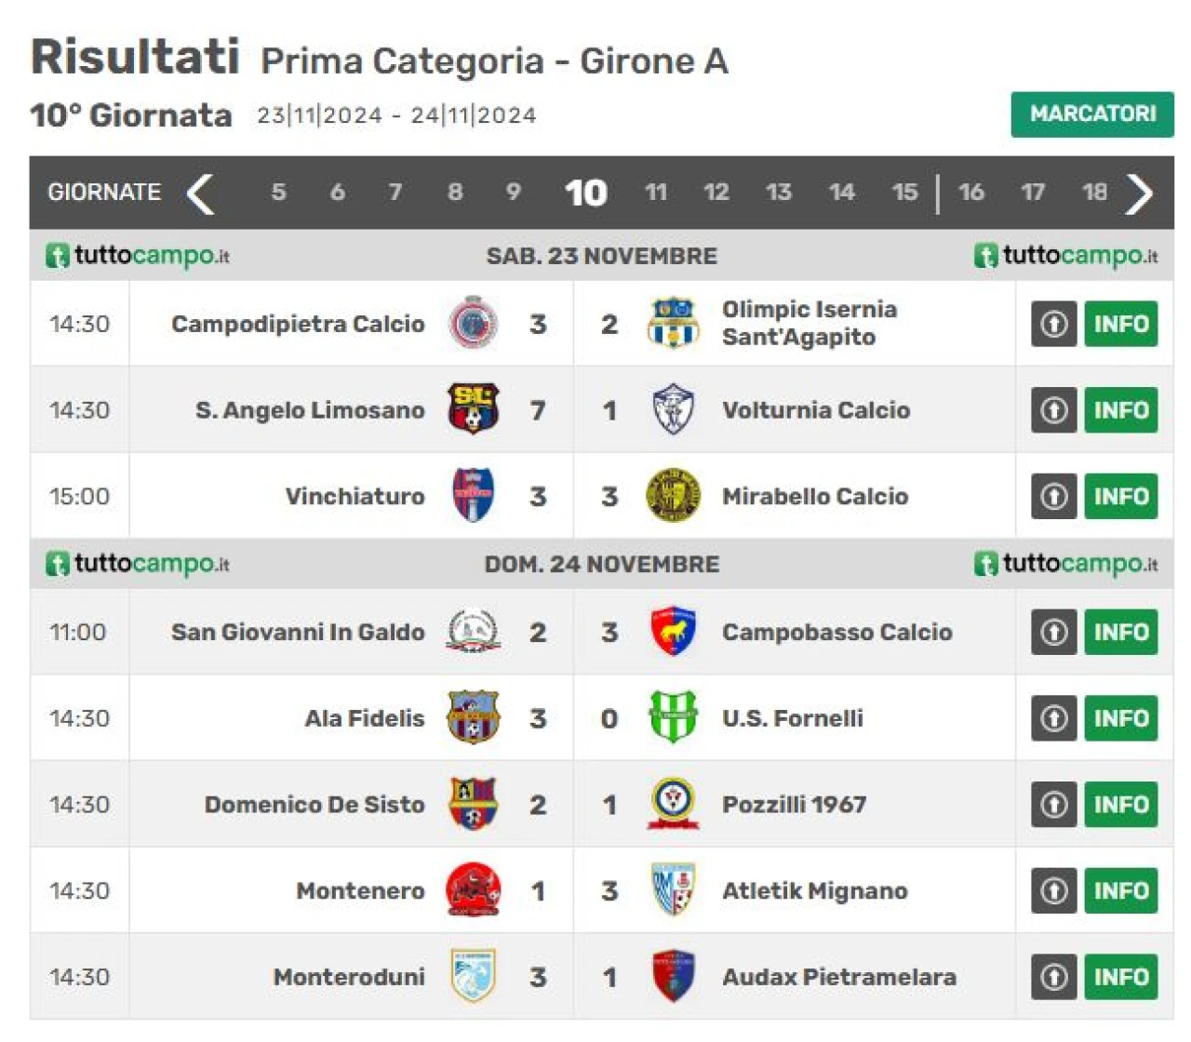This screenshot has height=1042, width=1191.
Task: Click the round arrow icon for Monteroduni match
Action: tap(1053, 977)
